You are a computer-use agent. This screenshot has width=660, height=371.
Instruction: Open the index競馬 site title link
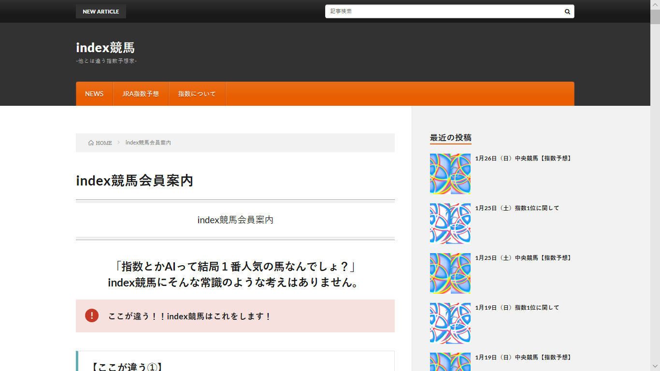(105, 47)
